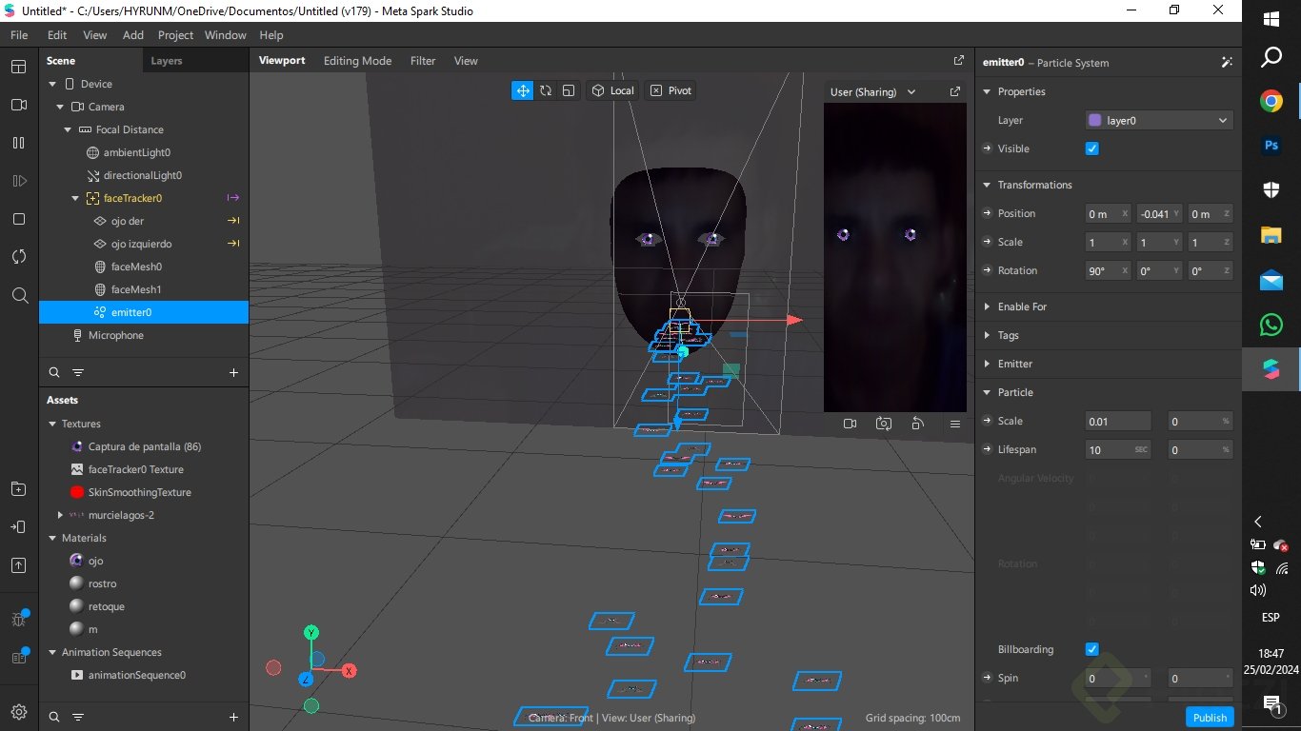Click the Position Y input field
Image resolution: width=1301 pixels, height=731 pixels.
1154,214
